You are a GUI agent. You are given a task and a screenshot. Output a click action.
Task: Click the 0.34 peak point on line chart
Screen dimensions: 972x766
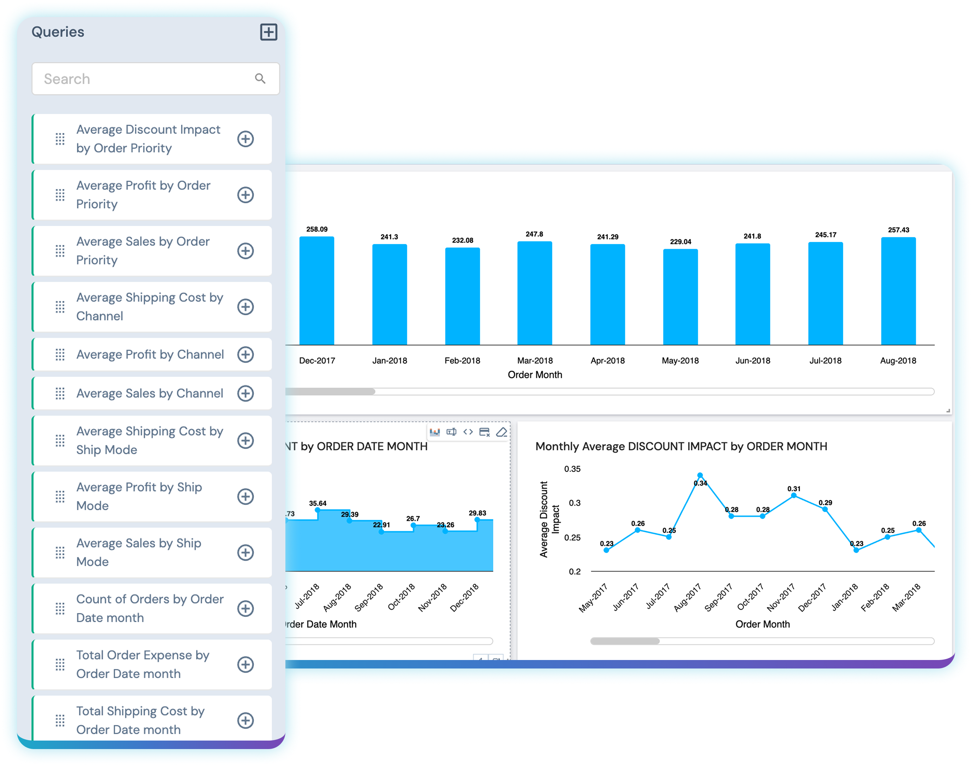(700, 475)
